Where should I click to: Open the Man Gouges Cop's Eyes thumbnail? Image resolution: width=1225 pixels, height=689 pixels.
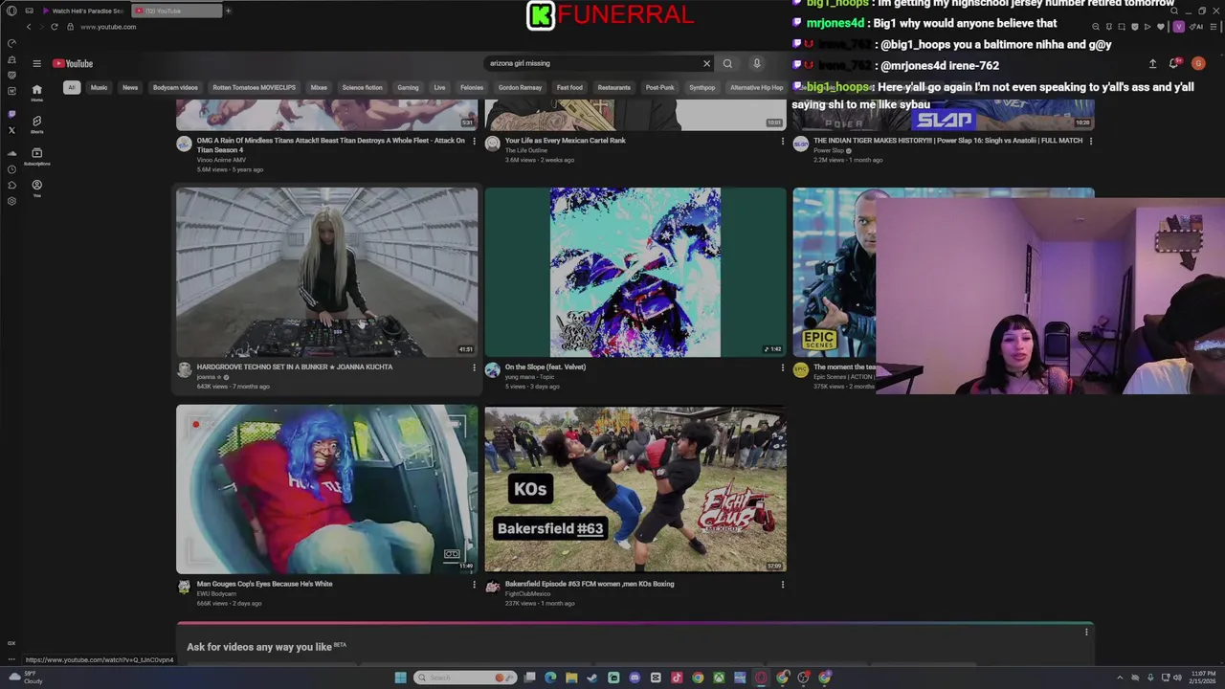click(x=326, y=489)
